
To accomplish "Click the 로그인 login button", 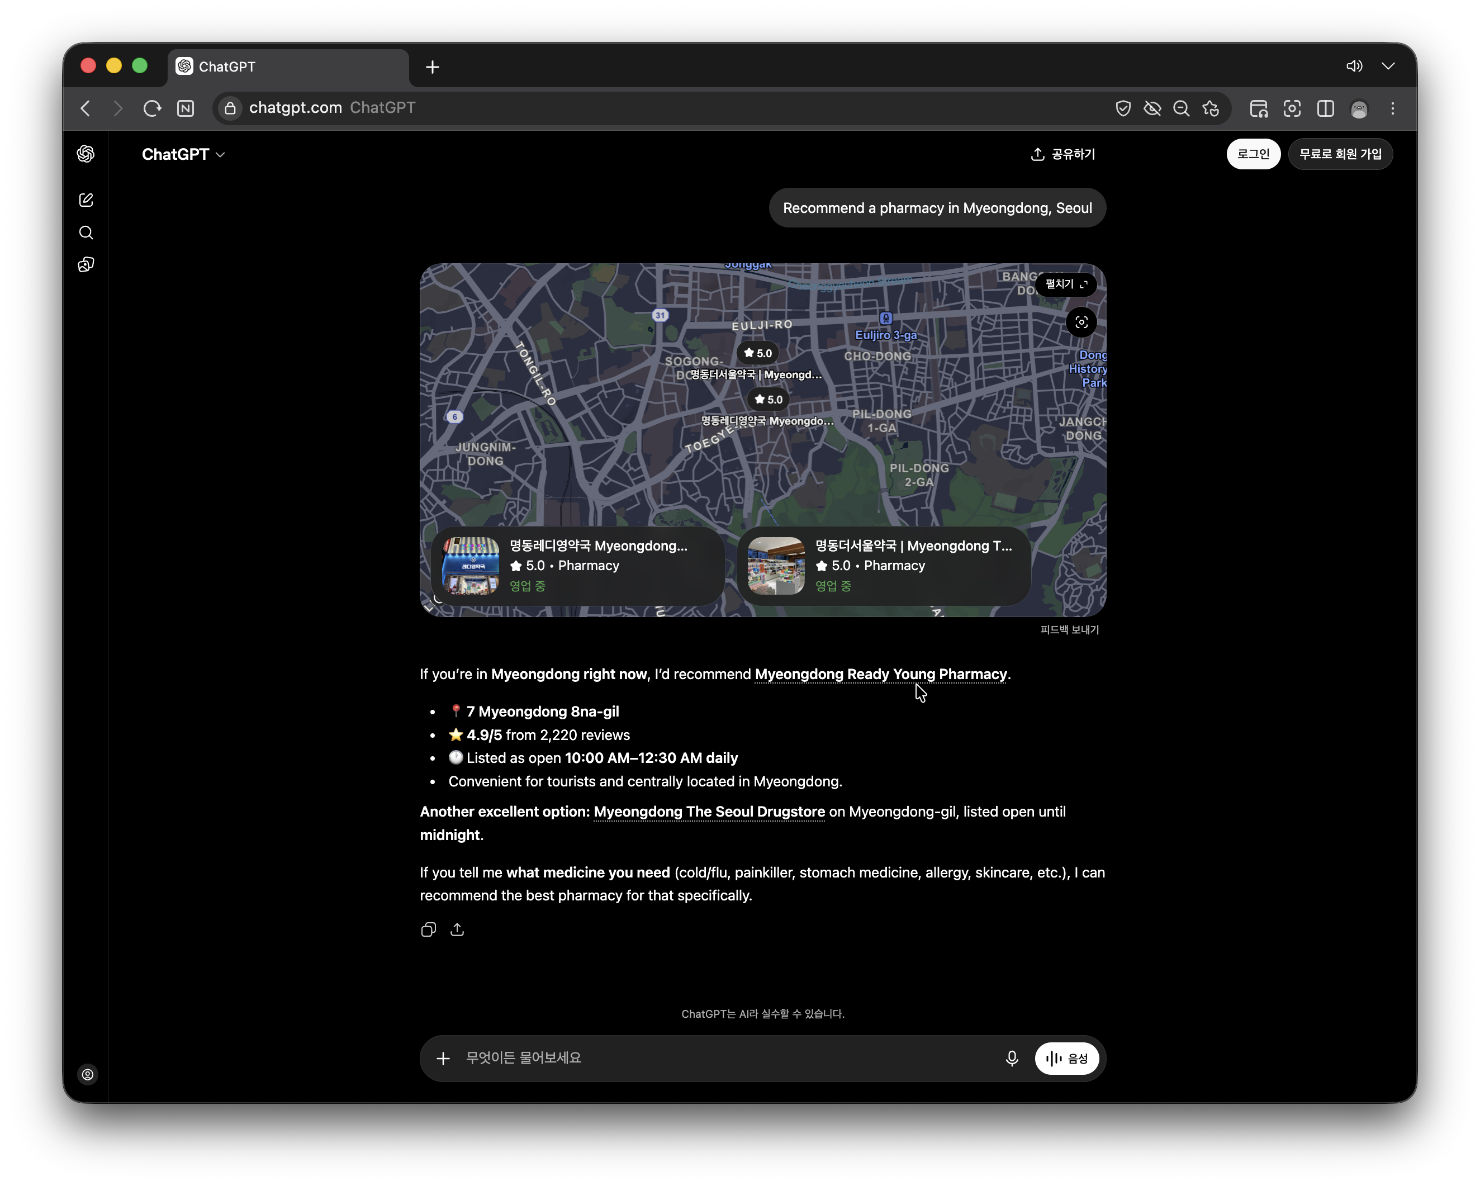I will 1254,154.
